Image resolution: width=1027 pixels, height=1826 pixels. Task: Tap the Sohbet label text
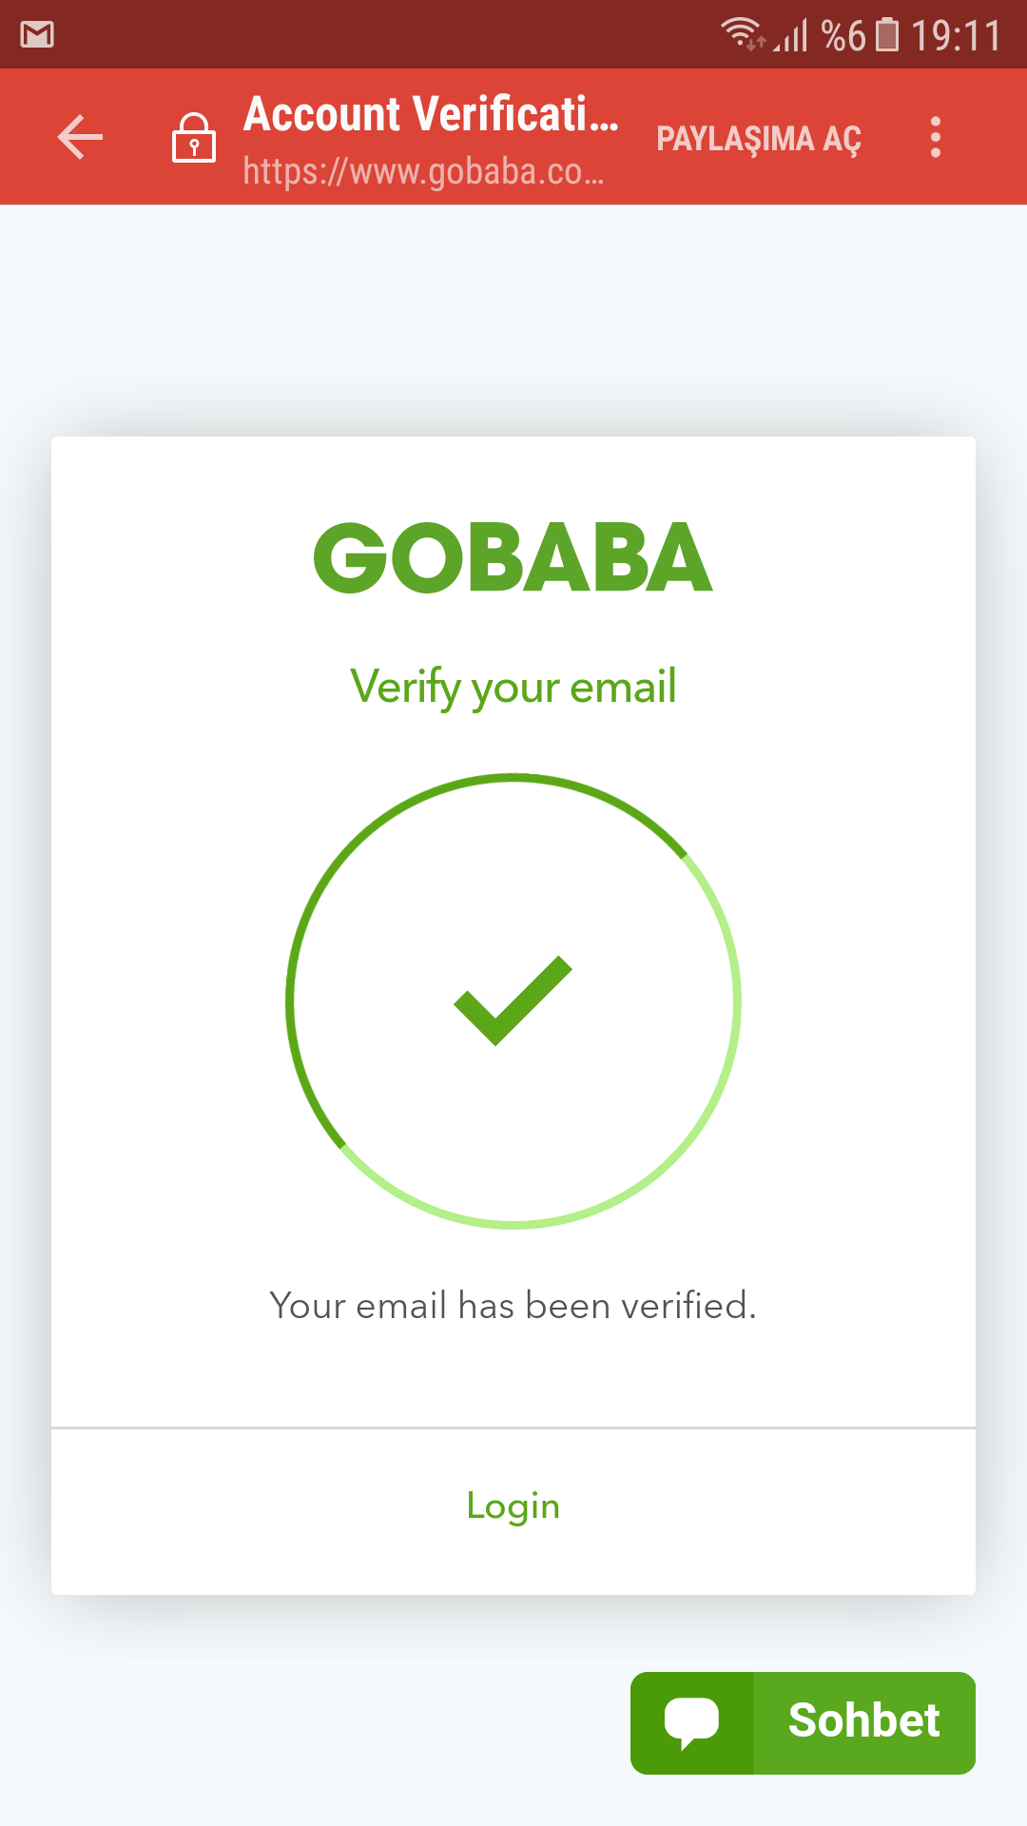pyautogui.click(x=863, y=1721)
